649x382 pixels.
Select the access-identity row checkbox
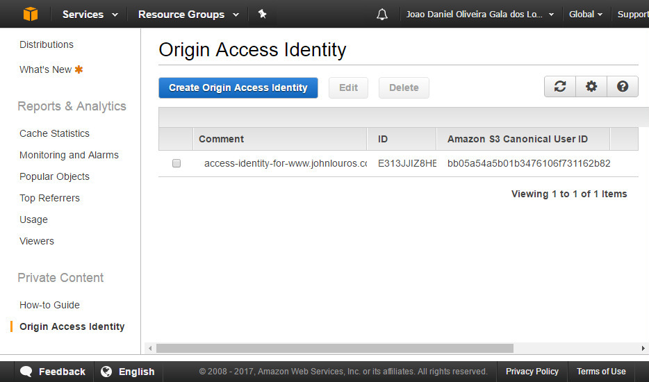(x=176, y=163)
